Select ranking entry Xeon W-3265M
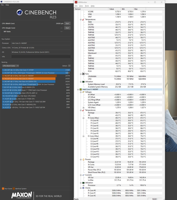177x200 pixels. pyautogui.click(x=36, y=81)
